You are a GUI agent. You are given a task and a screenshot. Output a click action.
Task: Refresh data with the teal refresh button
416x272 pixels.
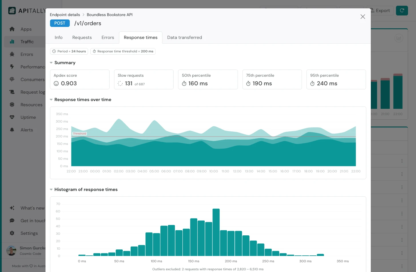coord(402,10)
